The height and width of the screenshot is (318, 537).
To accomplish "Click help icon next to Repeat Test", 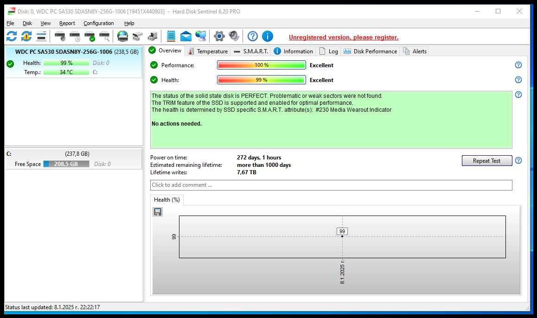I will [x=518, y=160].
